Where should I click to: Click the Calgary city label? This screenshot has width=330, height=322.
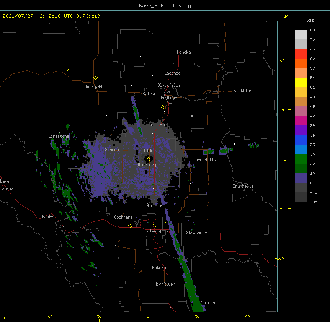[153, 231]
